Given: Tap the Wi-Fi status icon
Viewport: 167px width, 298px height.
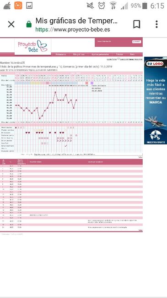Looking at the screenshot, I should [x=113, y=6].
